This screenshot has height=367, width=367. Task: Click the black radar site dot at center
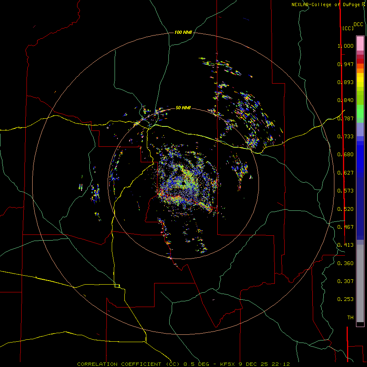pos(183,183)
